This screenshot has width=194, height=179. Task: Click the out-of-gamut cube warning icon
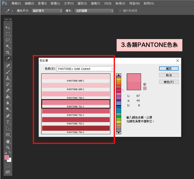tap(145, 84)
